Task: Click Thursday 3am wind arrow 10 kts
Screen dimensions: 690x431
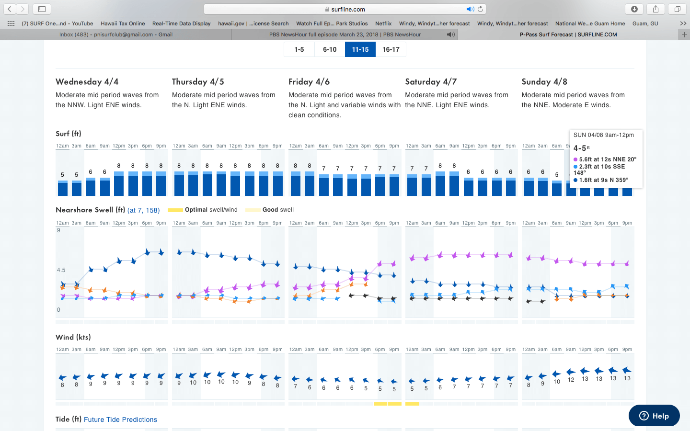Action: (x=193, y=375)
